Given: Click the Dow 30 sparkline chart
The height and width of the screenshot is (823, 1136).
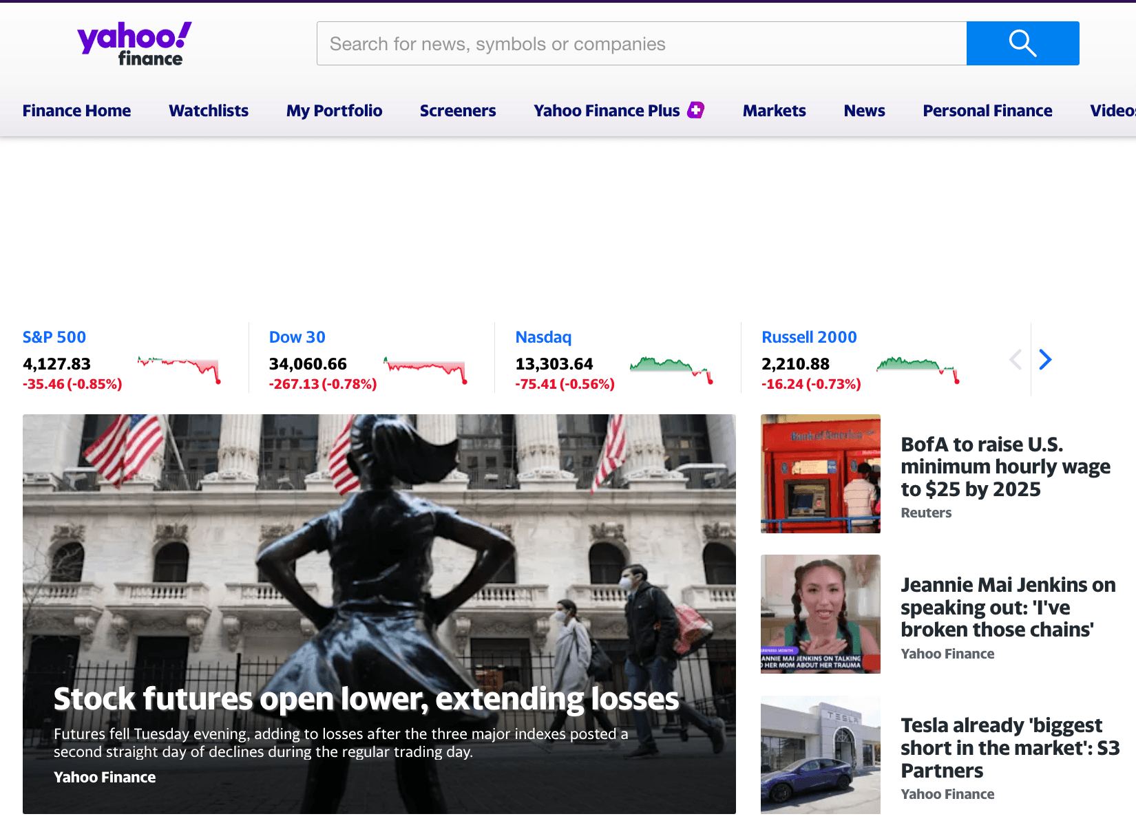Looking at the screenshot, I should [x=425, y=369].
